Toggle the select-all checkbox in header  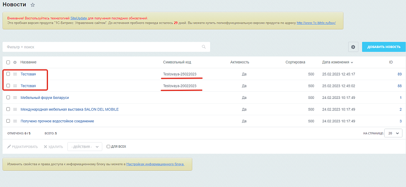point(8,62)
